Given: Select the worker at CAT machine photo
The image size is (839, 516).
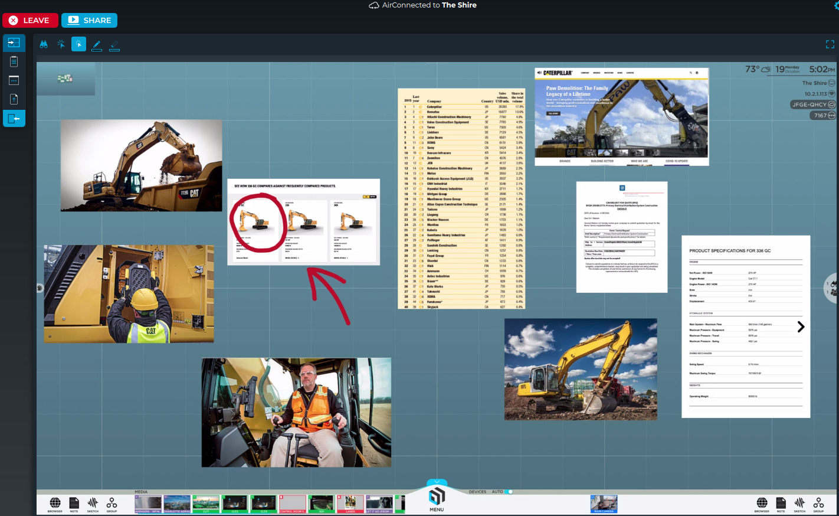Looking at the screenshot, I should pos(129,294).
